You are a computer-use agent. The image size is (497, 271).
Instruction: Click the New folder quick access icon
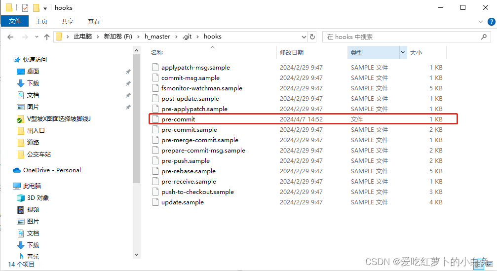click(37, 7)
